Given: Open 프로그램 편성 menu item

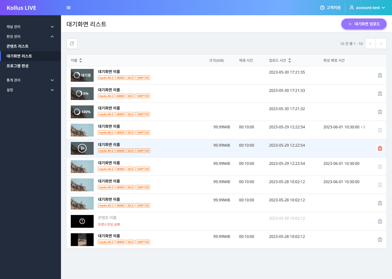Looking at the screenshot, I should click(x=18, y=66).
